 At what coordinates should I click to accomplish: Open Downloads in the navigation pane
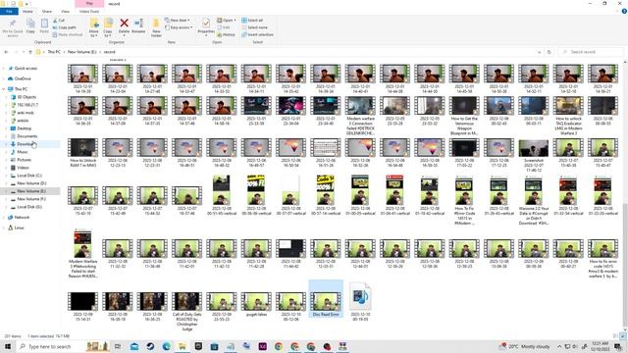tap(26, 144)
